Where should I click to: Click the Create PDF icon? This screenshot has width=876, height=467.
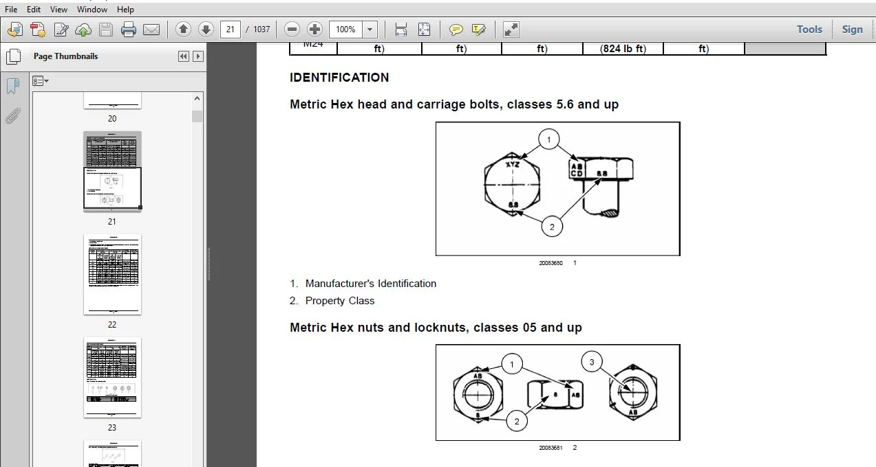tap(37, 30)
